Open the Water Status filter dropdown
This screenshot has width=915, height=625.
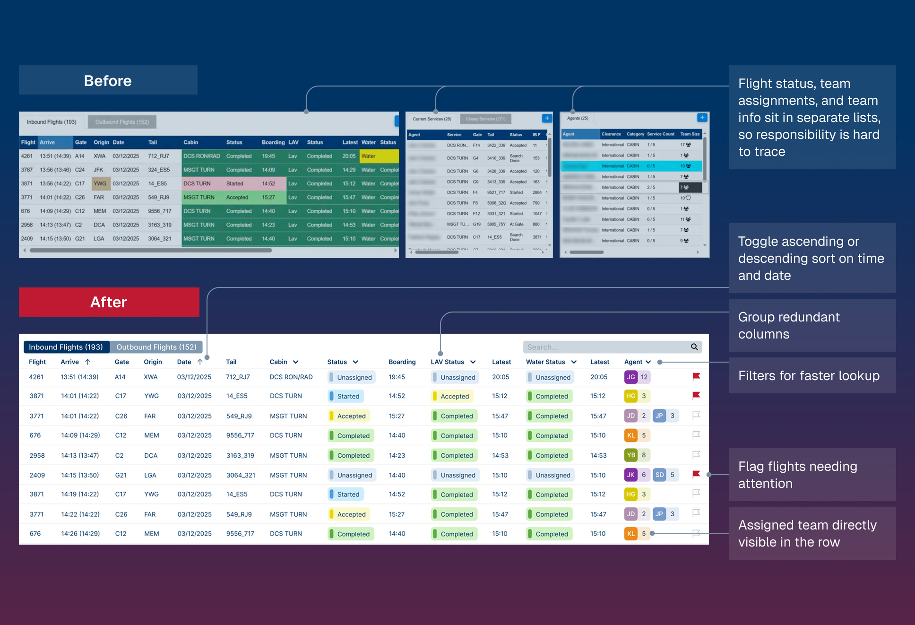tap(574, 362)
